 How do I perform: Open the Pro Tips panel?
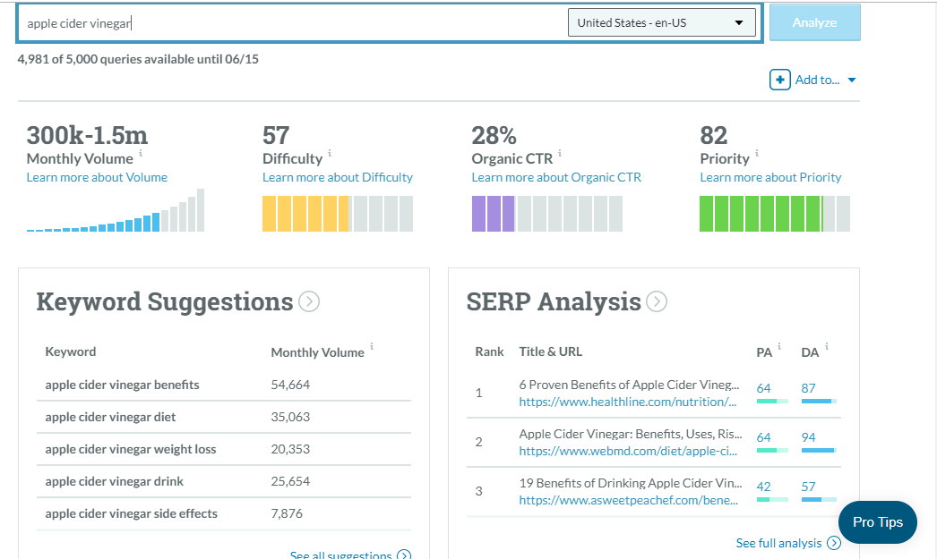point(877,522)
